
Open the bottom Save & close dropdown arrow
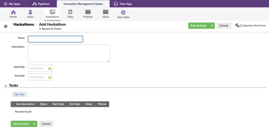34,124
